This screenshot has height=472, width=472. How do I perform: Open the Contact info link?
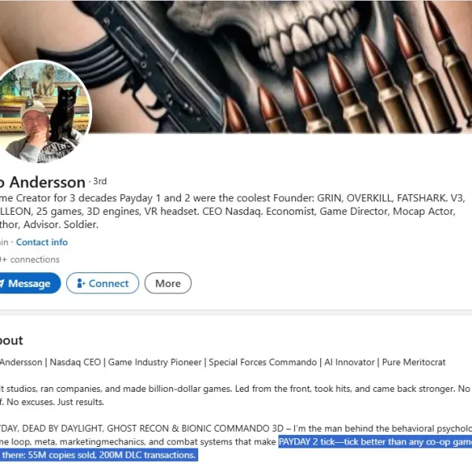pyautogui.click(x=42, y=242)
